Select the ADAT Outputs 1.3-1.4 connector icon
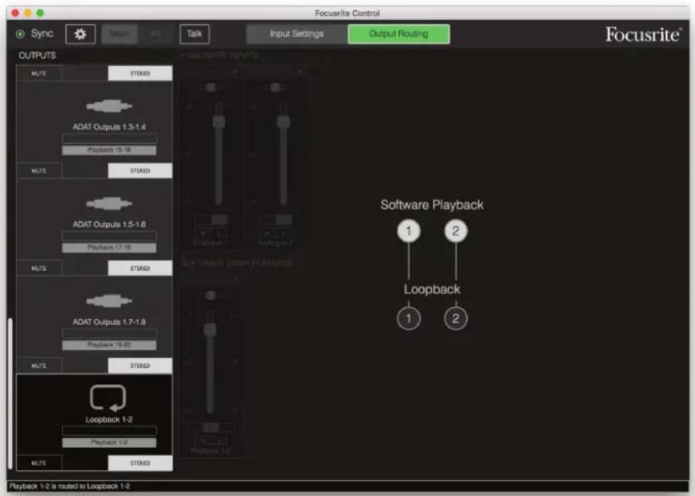Image resolution: width=695 pixels, height=496 pixels. pos(109,106)
